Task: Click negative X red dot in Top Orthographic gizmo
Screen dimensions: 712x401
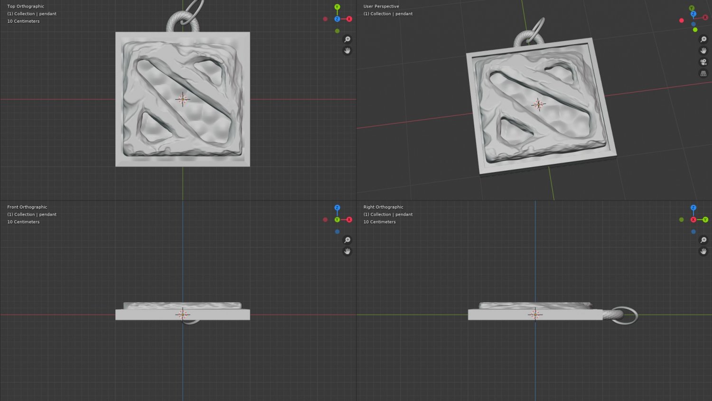Action: 325,19
